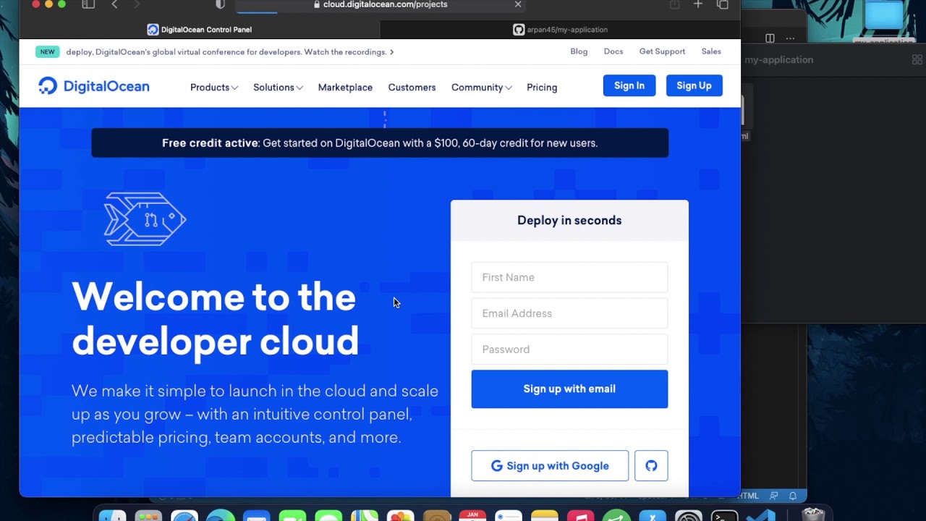Viewport: 926px width, 521px height.
Task: Open the Customers page
Action: pos(412,88)
